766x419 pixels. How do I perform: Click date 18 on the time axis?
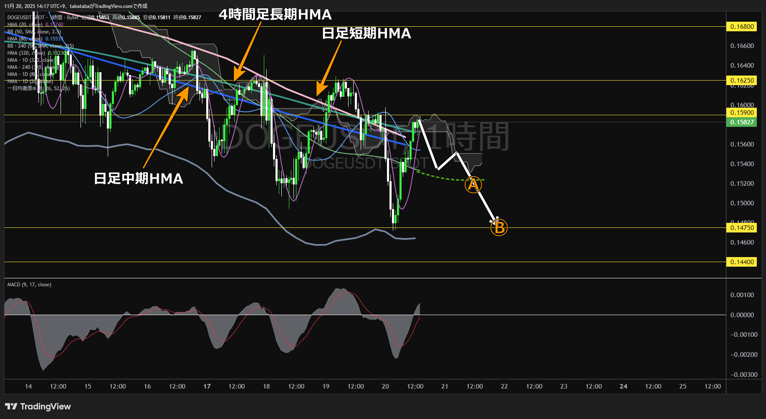pyautogui.click(x=266, y=386)
